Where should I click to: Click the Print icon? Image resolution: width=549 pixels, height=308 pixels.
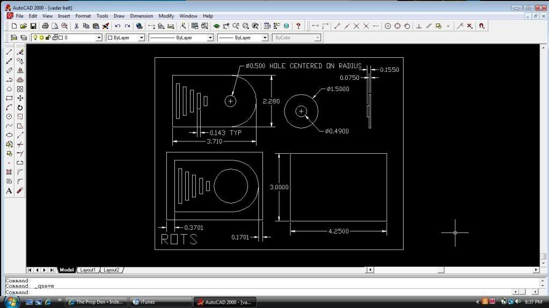[45, 26]
